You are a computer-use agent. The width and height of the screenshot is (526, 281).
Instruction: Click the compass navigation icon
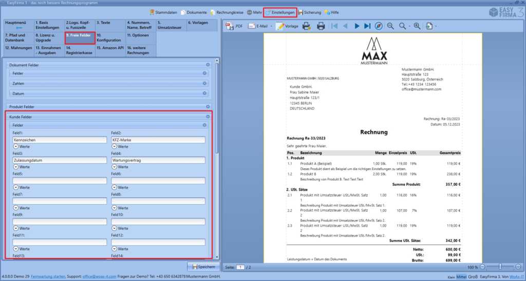point(379,26)
